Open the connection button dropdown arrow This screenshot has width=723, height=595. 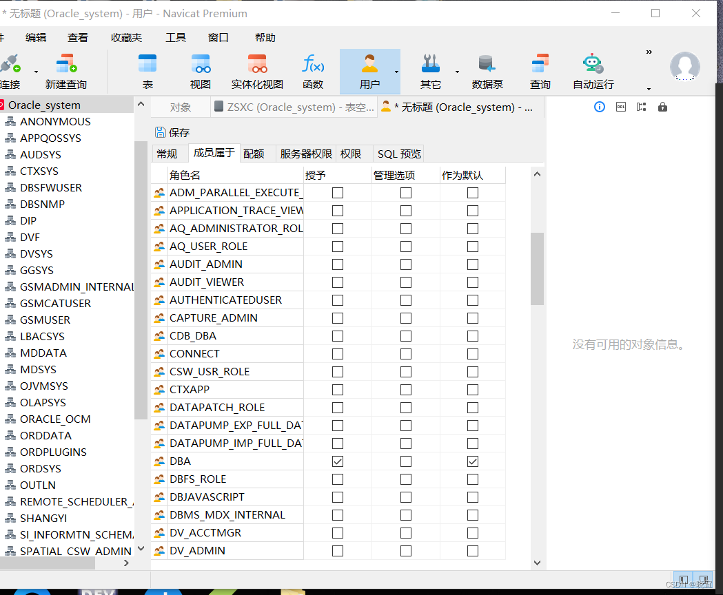(x=36, y=72)
